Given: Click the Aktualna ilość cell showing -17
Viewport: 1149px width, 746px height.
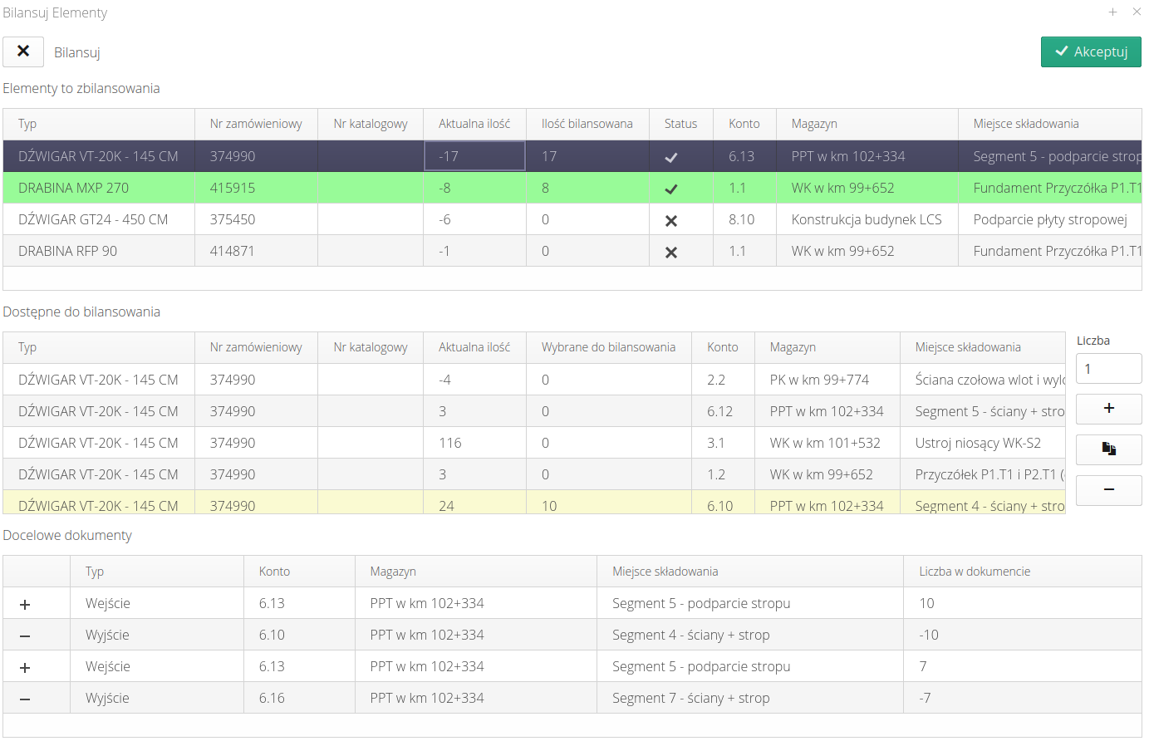Looking at the screenshot, I should point(474,156).
